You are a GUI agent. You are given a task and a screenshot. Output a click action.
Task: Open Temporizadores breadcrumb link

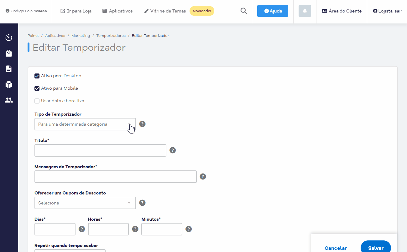tap(111, 36)
